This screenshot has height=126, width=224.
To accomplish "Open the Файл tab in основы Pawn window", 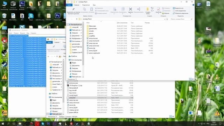I will (x=69, y=5).
